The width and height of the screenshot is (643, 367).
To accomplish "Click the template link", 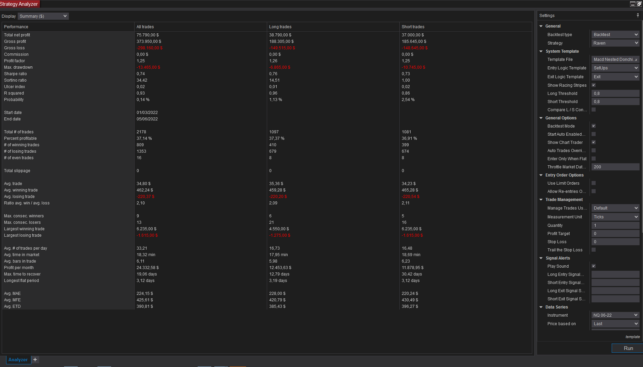I will click(x=632, y=337).
